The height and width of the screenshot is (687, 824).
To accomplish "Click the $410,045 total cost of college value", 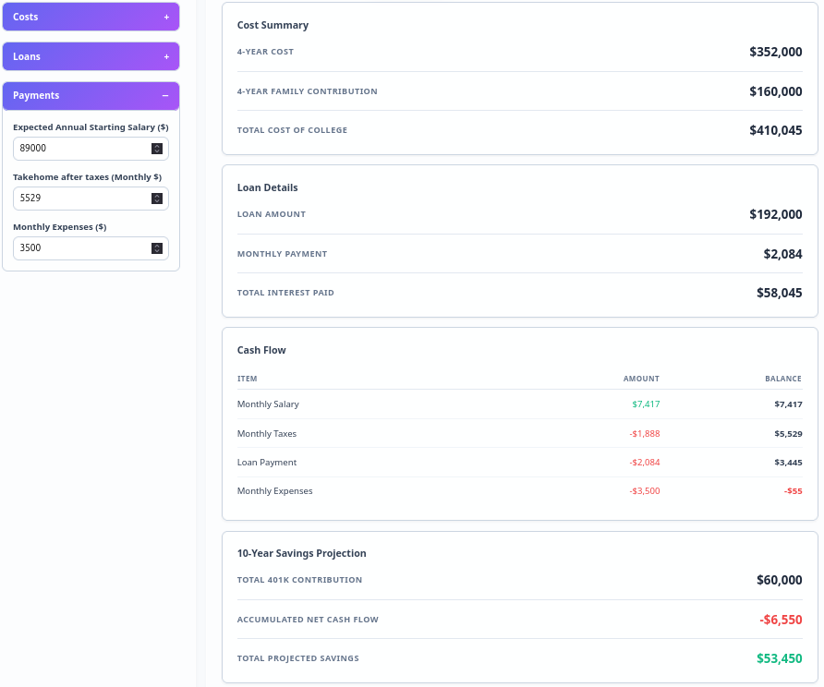I will coord(775,130).
